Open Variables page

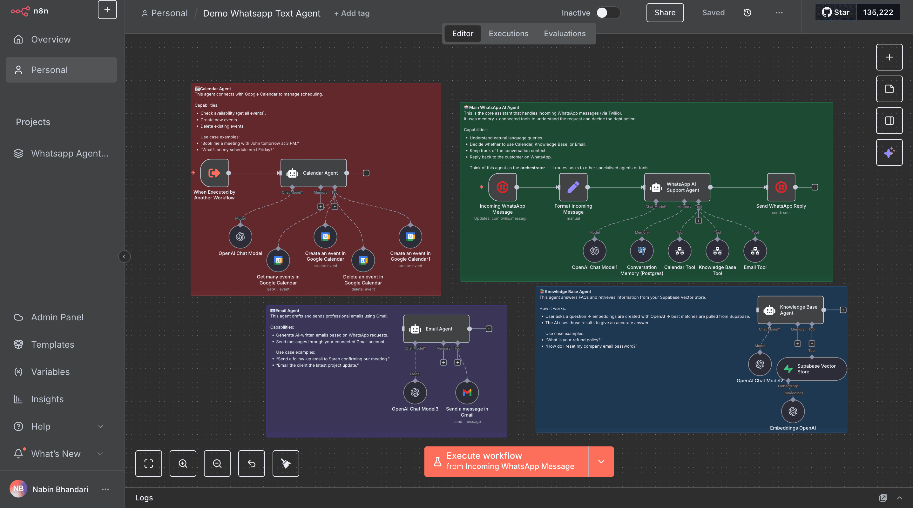[x=61, y=371]
